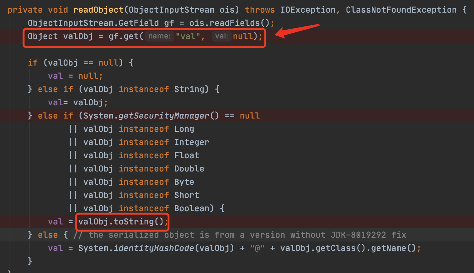Click the "val" string literal in gf.get
The image size is (474, 273).
click(188, 36)
